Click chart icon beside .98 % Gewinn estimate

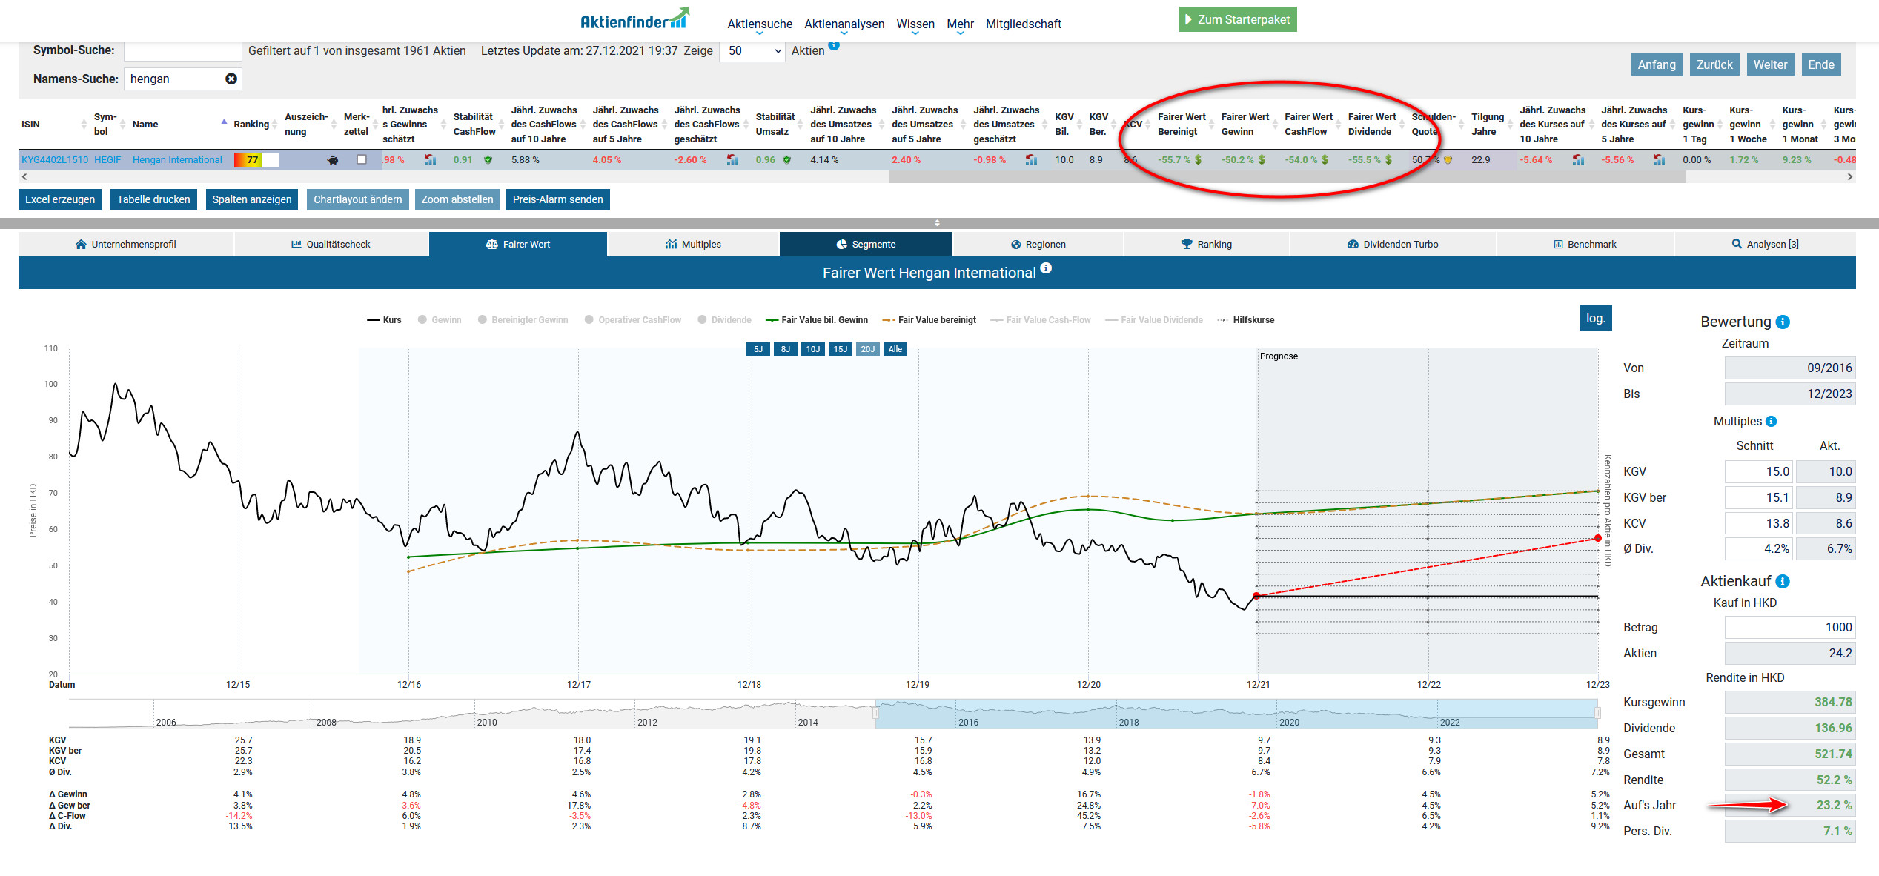(430, 160)
